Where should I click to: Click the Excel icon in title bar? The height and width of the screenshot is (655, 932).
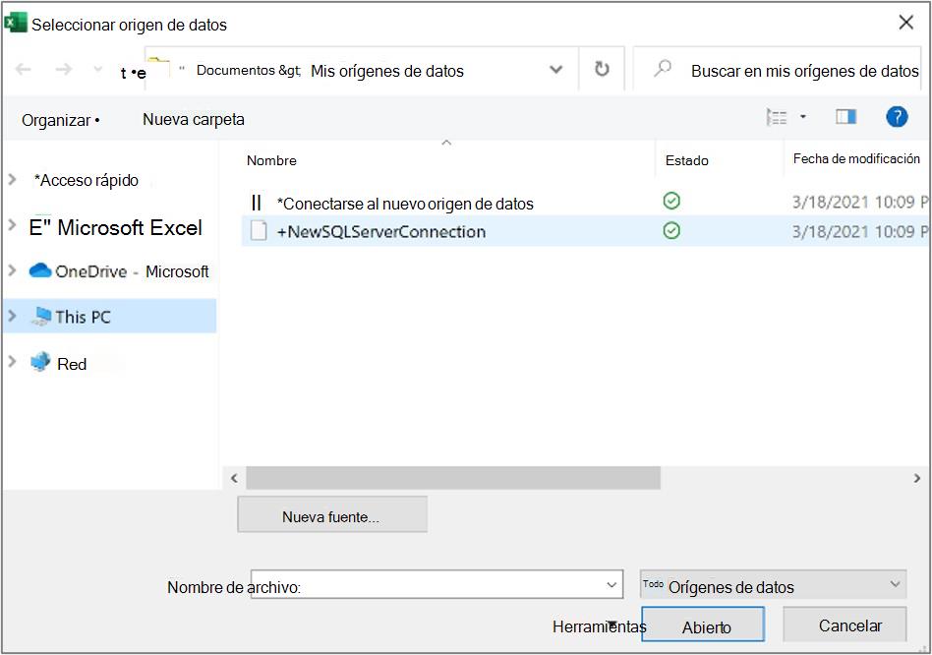[x=16, y=22]
